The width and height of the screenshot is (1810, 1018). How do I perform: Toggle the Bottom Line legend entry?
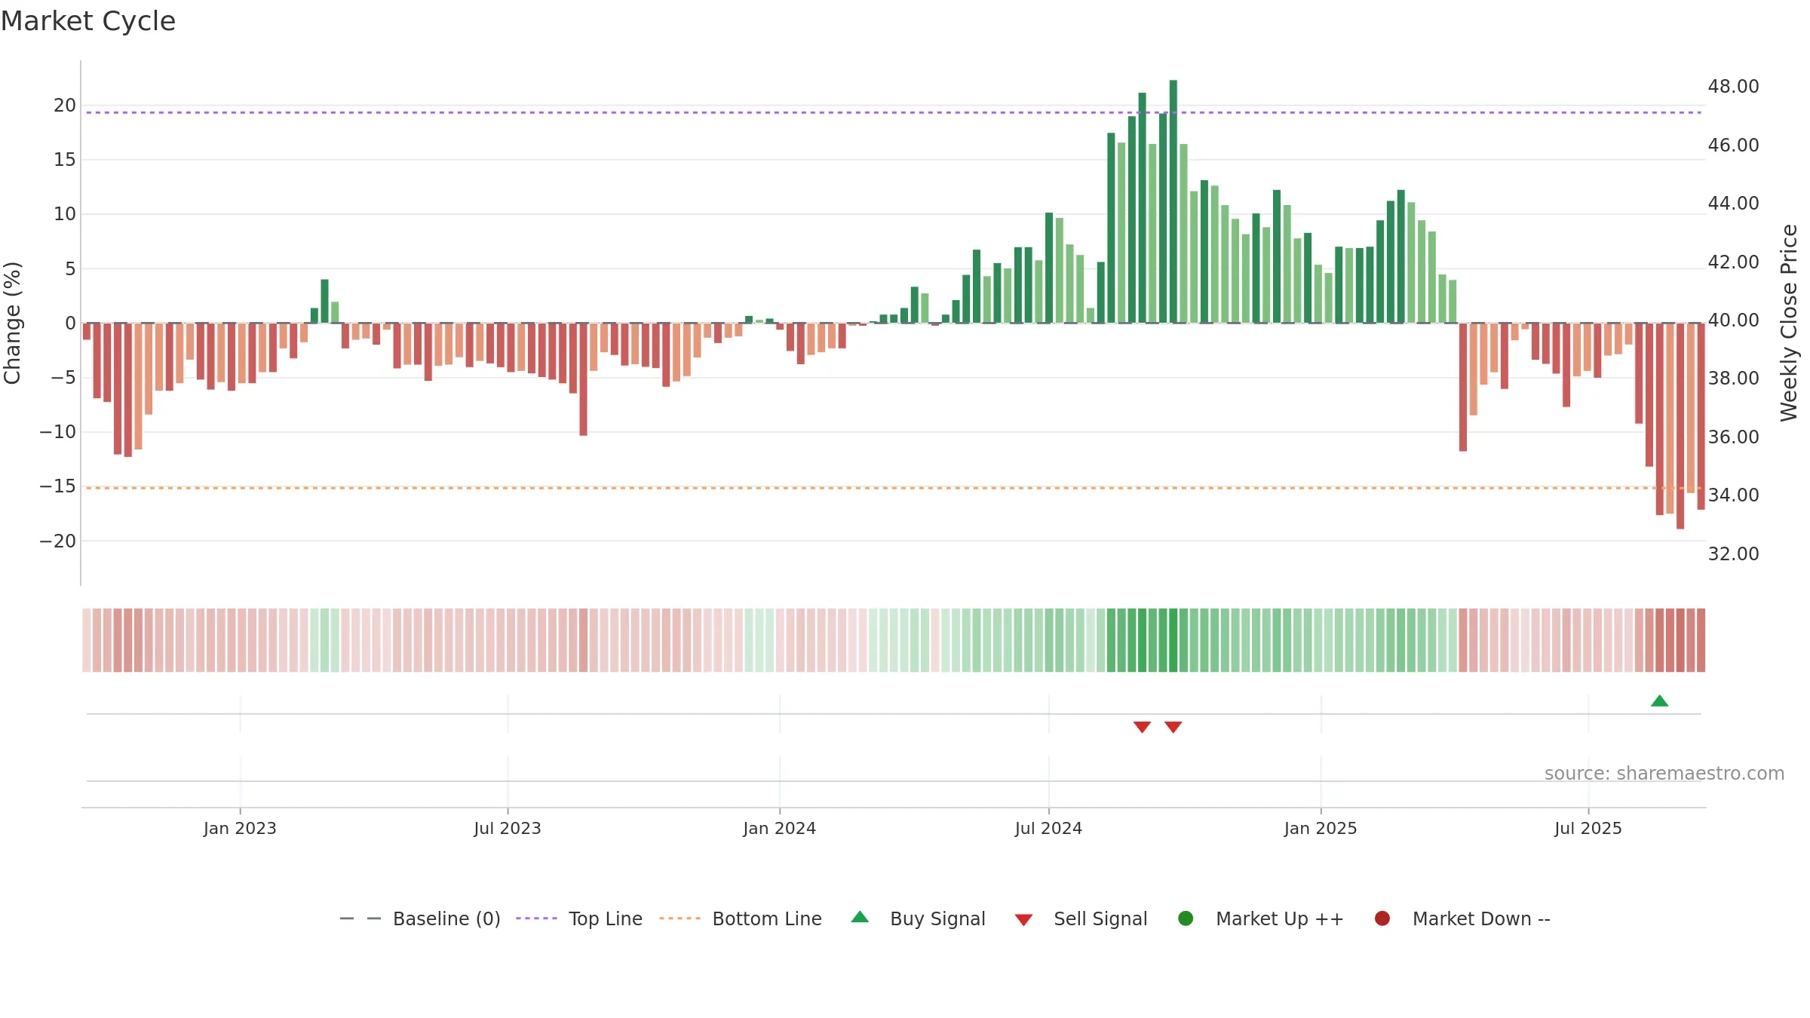741,918
